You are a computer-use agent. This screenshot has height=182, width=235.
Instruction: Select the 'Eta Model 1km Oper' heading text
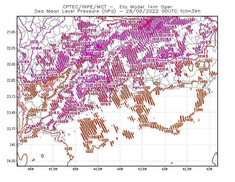coord(146,7)
